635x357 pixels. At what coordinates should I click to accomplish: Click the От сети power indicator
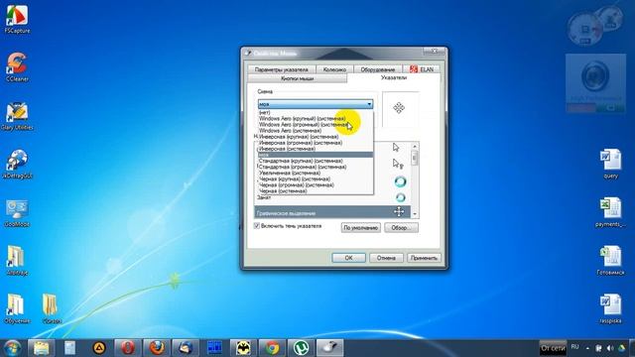[x=553, y=348]
